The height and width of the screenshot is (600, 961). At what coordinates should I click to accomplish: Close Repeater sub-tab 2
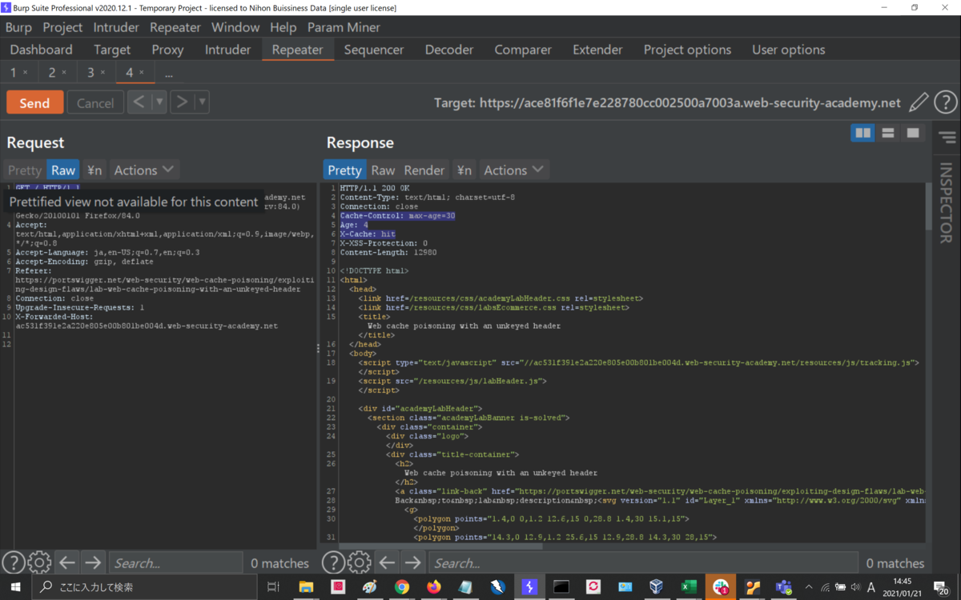[65, 73]
